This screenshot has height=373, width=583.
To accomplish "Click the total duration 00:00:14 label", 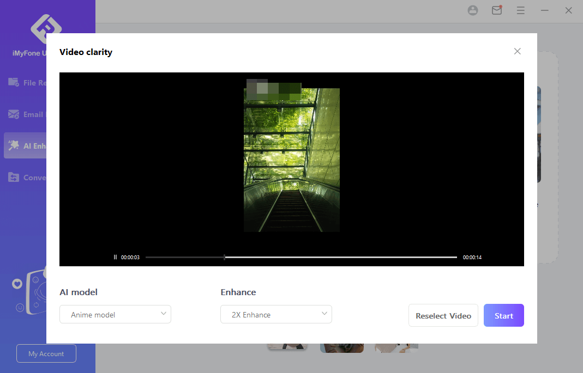I will [x=472, y=257].
